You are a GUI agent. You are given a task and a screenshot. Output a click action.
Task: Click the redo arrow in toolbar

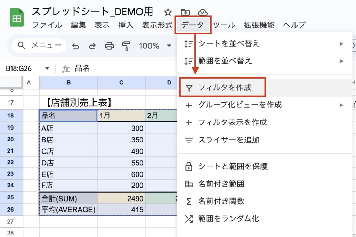(x=92, y=46)
